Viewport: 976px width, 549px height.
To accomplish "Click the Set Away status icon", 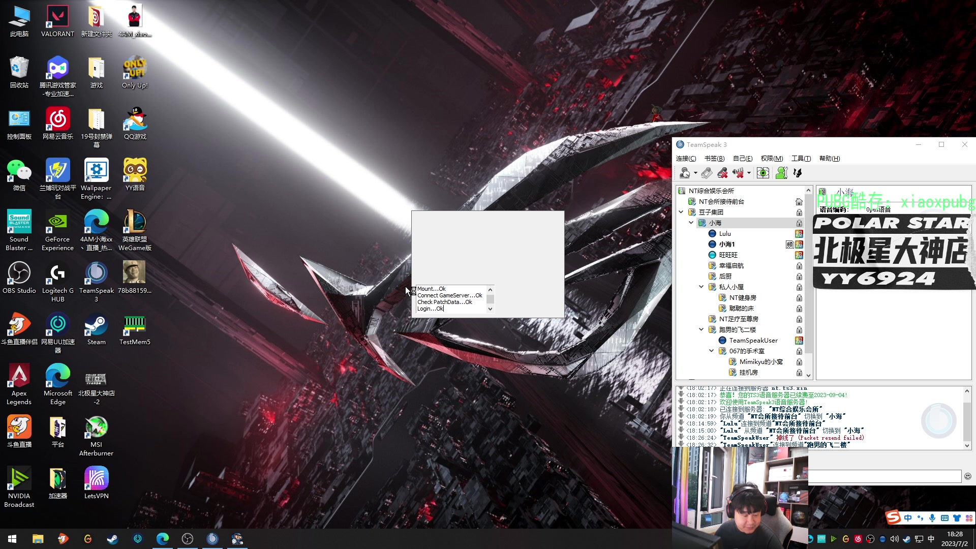I will coord(685,173).
